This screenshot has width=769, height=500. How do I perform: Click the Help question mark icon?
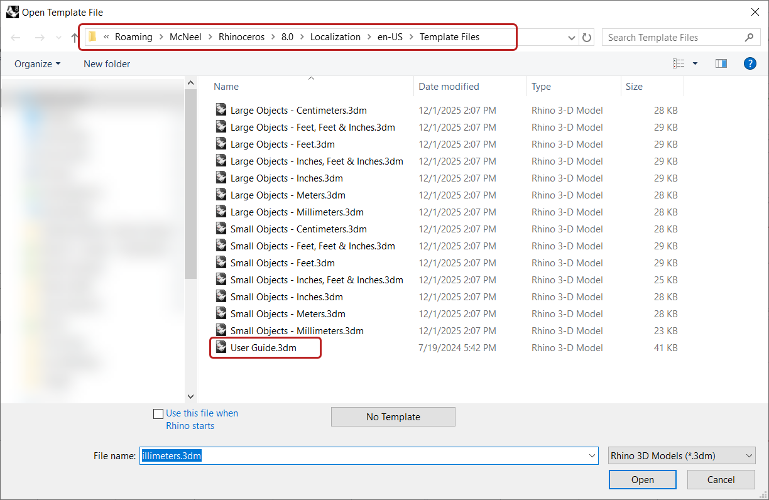749,63
